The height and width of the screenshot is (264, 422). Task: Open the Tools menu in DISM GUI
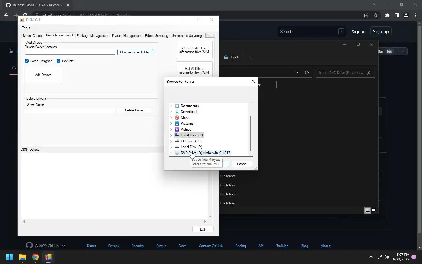click(26, 28)
